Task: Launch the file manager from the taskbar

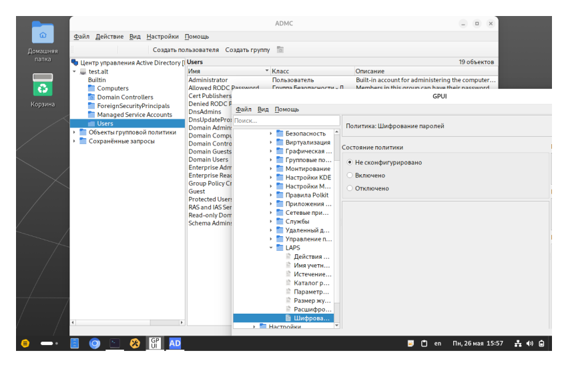Action: point(75,343)
